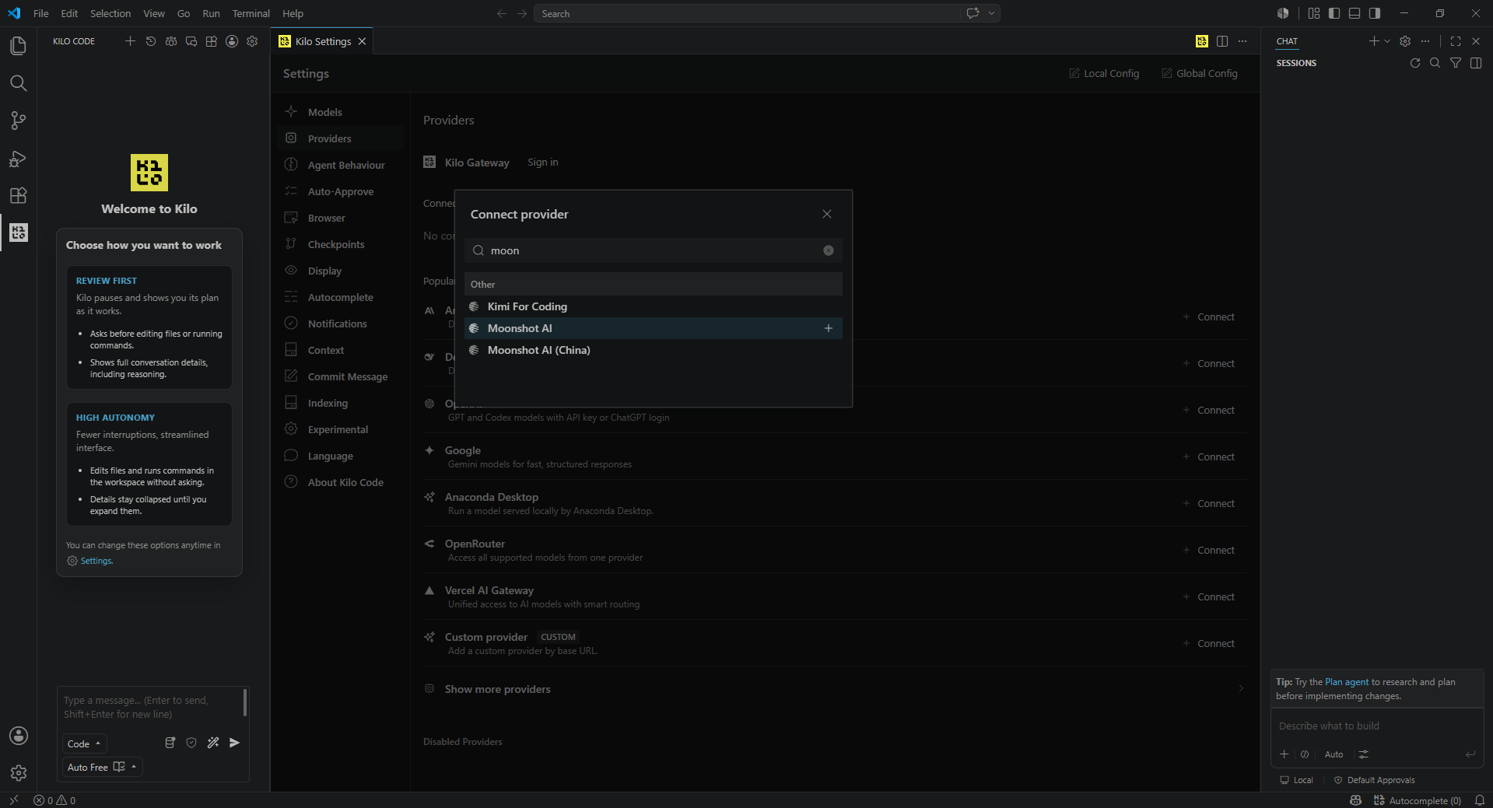
Task: Open the Auto mode picker in chat
Action: pos(1334,754)
